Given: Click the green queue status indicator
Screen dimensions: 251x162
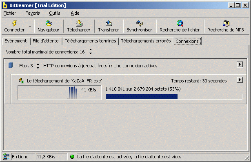Looking at the screenshot, I should 72,157.
